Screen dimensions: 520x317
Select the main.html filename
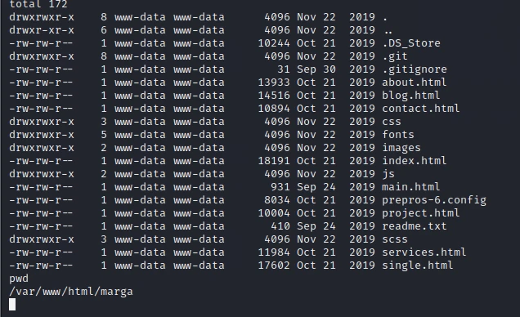(411, 187)
